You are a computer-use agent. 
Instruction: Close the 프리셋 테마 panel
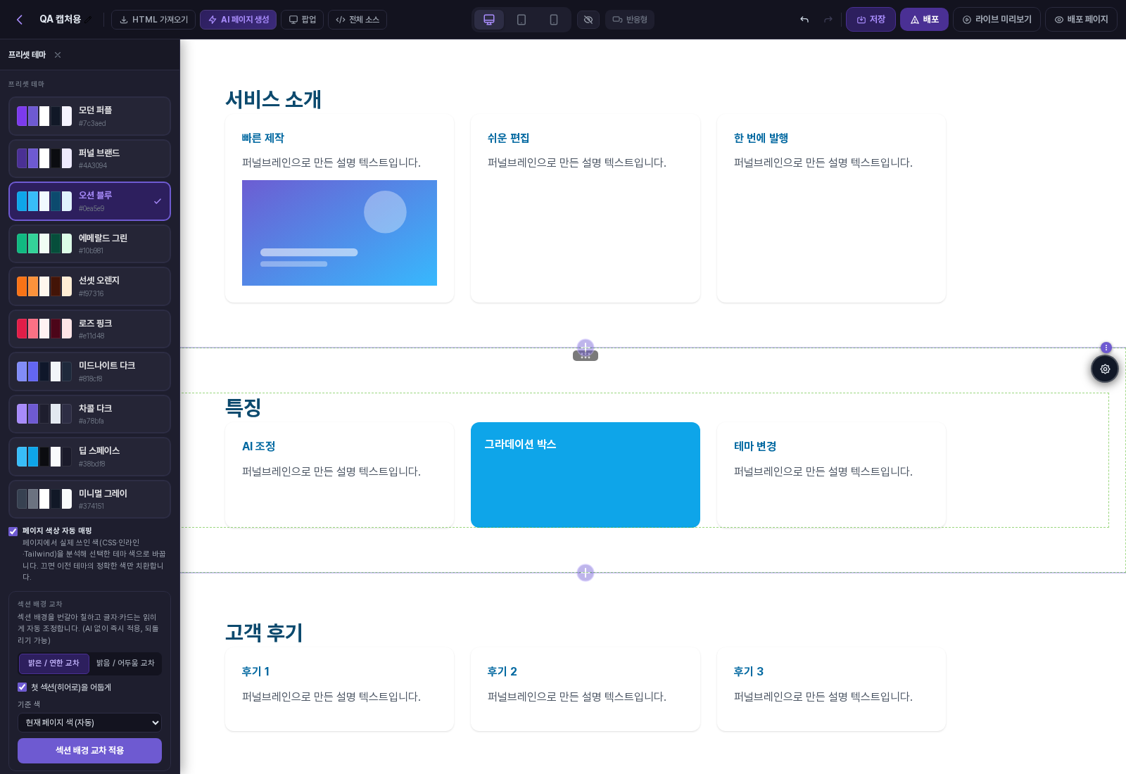click(x=58, y=55)
